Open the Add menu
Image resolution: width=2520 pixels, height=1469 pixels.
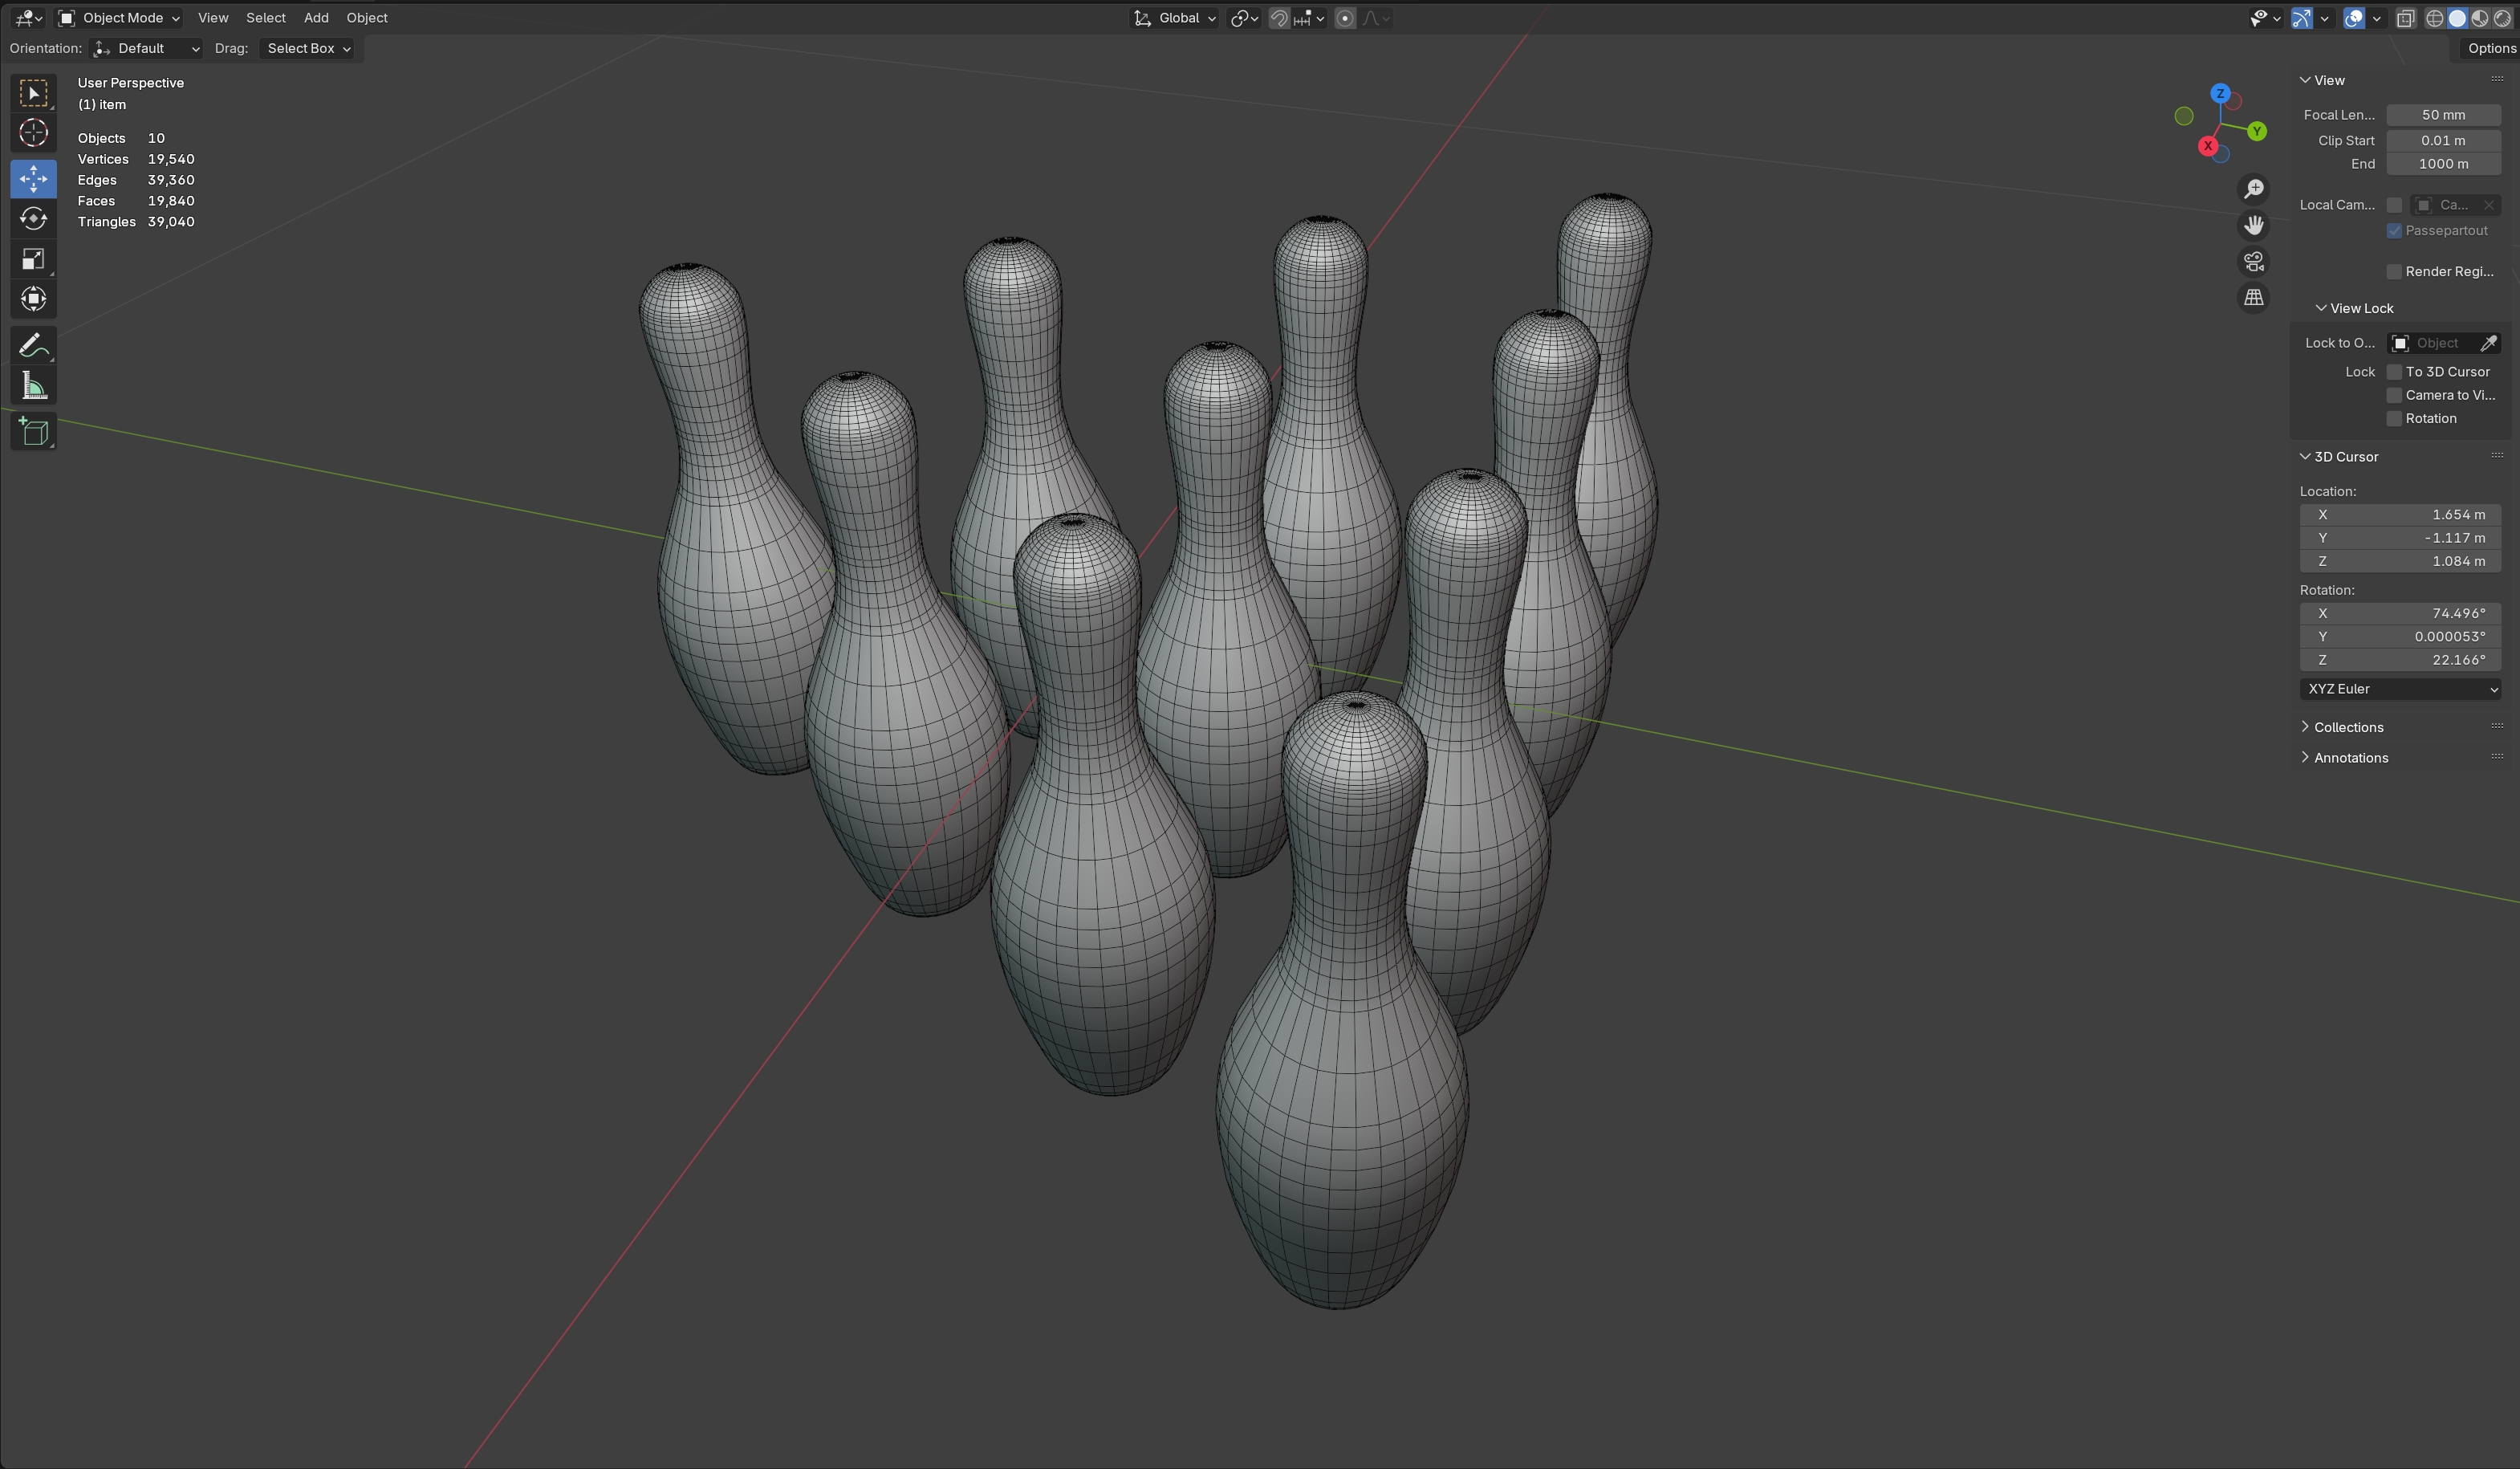click(316, 18)
